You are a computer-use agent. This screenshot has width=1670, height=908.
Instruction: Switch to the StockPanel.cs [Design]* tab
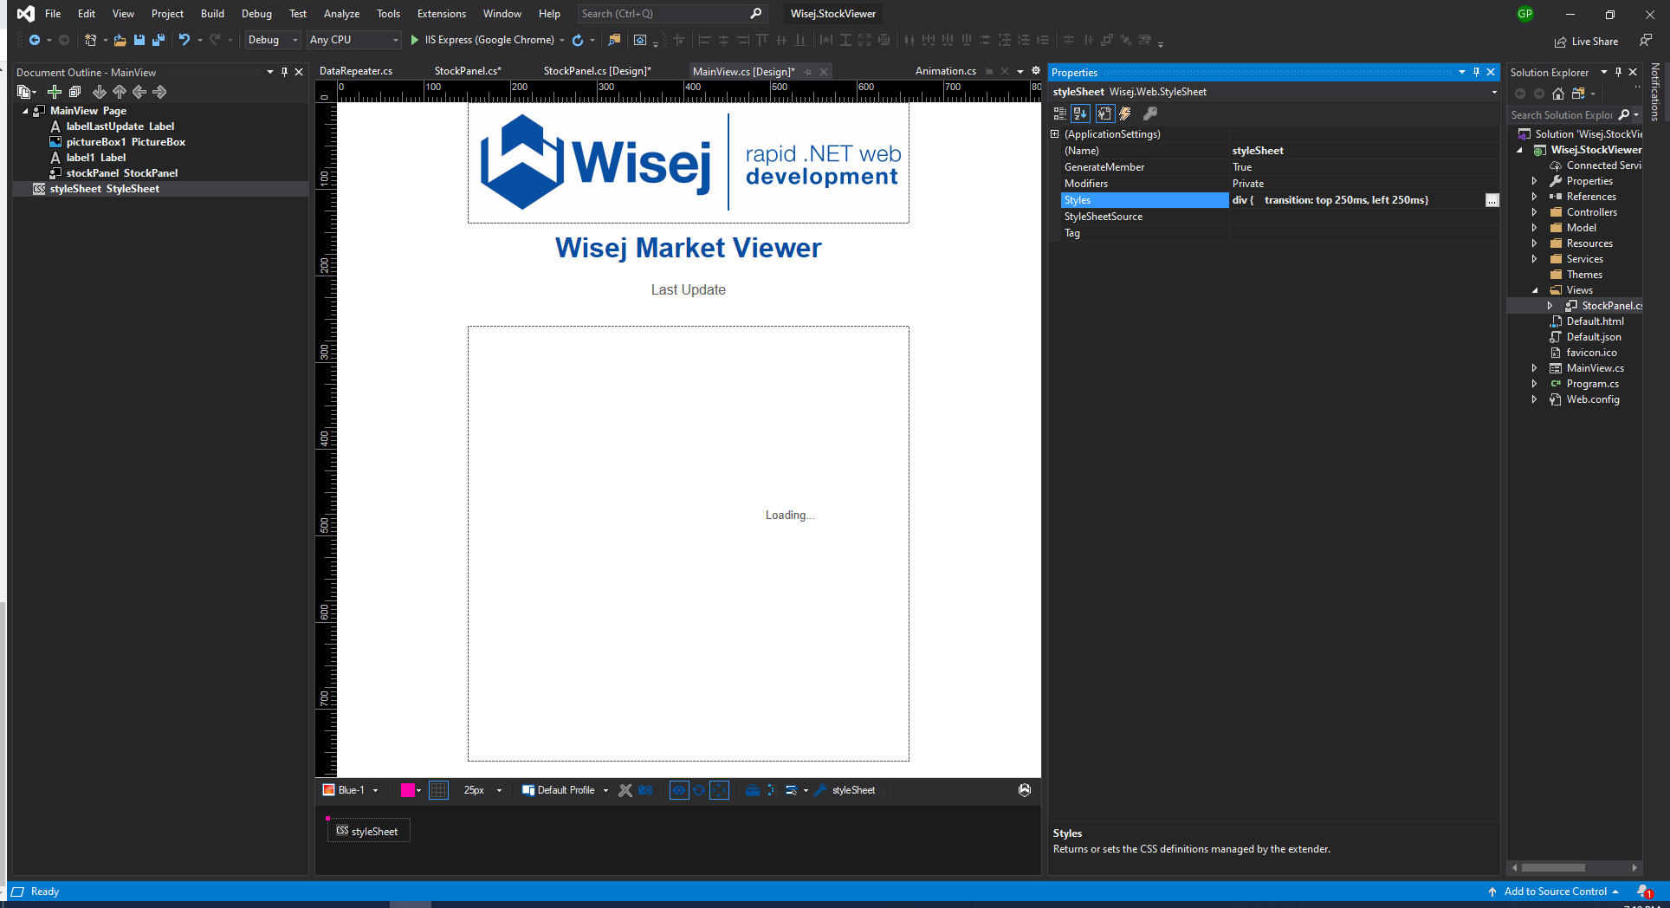point(597,71)
